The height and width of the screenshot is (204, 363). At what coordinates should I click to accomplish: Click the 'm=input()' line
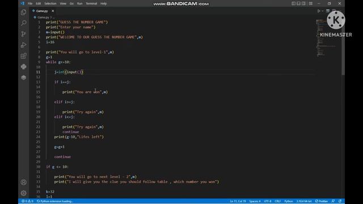55,32
